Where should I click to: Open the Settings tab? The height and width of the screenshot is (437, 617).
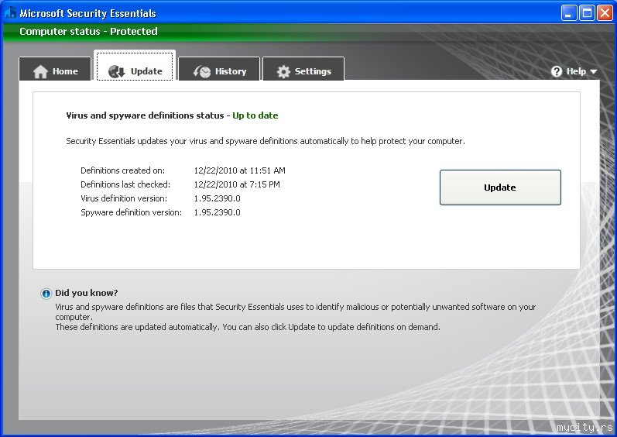(x=303, y=69)
